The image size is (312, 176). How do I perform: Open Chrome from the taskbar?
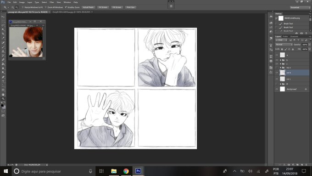coord(126,171)
